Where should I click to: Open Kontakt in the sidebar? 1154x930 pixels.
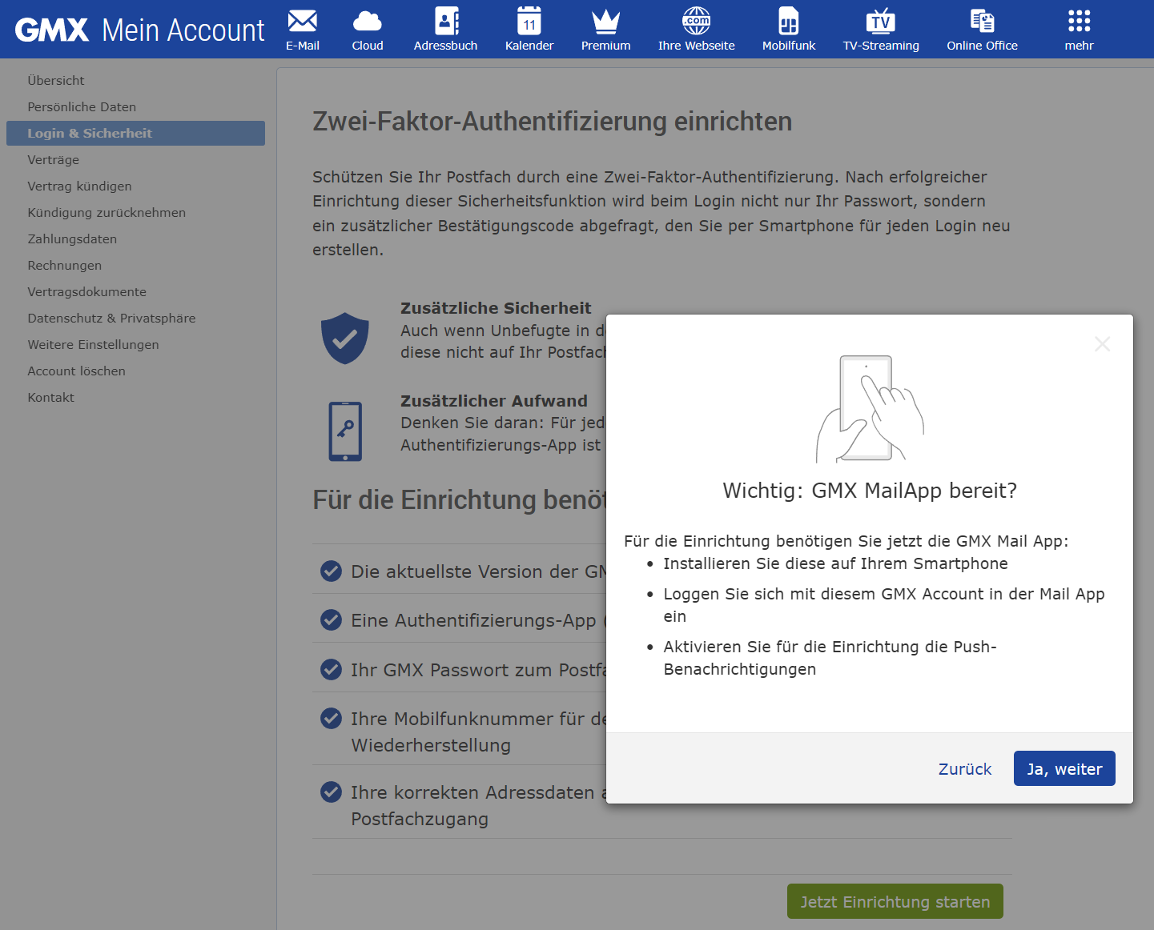[51, 397]
